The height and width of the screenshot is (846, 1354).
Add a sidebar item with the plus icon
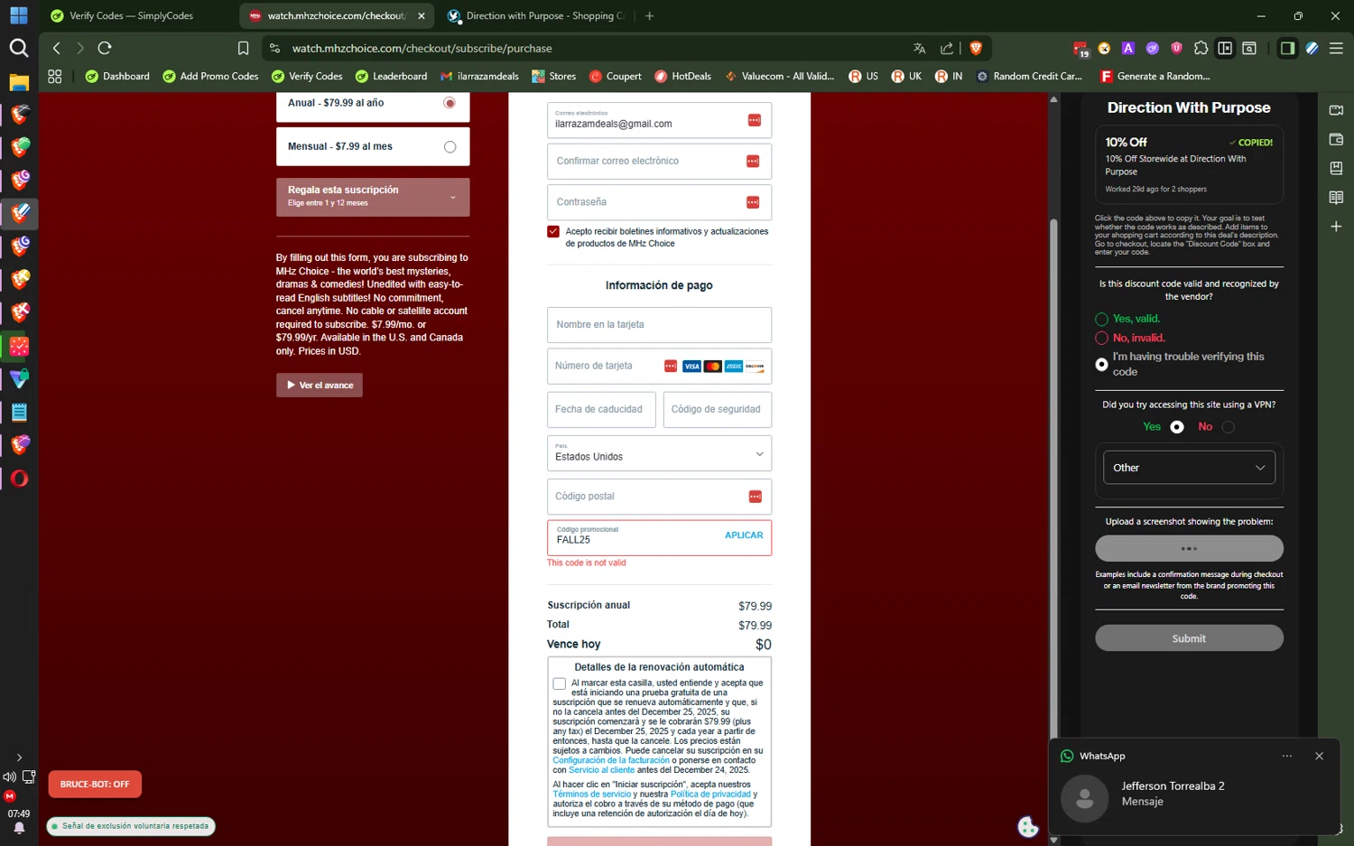tap(1336, 226)
